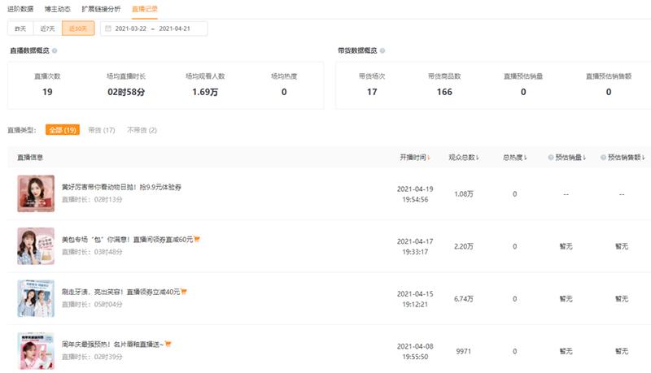Viewport: 651px width, 373px height.
Task: Click the calendar icon in date range field
Action: (107, 28)
